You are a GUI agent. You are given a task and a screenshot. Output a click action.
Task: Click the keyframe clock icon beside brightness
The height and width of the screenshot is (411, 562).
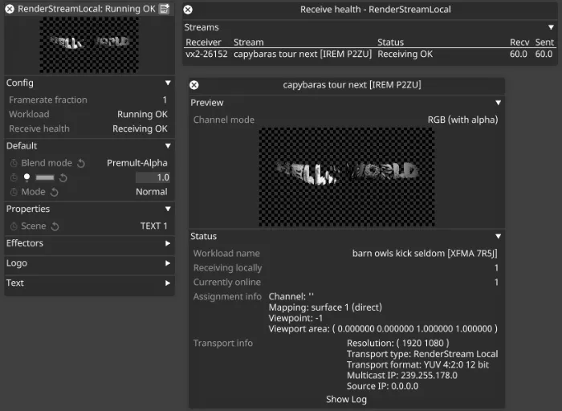coord(14,177)
